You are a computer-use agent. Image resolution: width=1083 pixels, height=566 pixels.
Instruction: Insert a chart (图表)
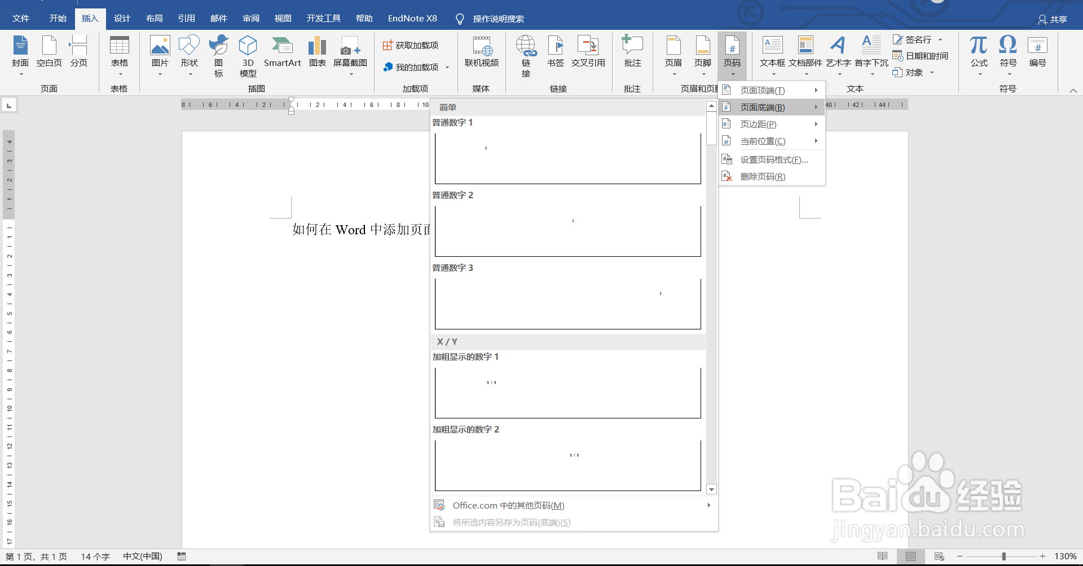point(318,52)
